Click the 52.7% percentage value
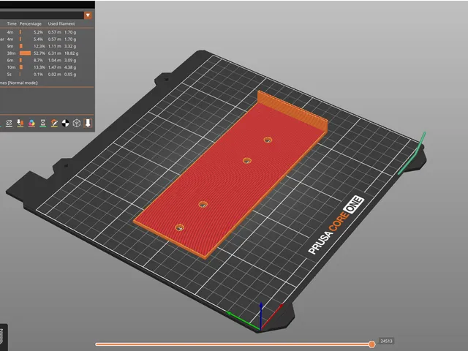 coord(39,53)
